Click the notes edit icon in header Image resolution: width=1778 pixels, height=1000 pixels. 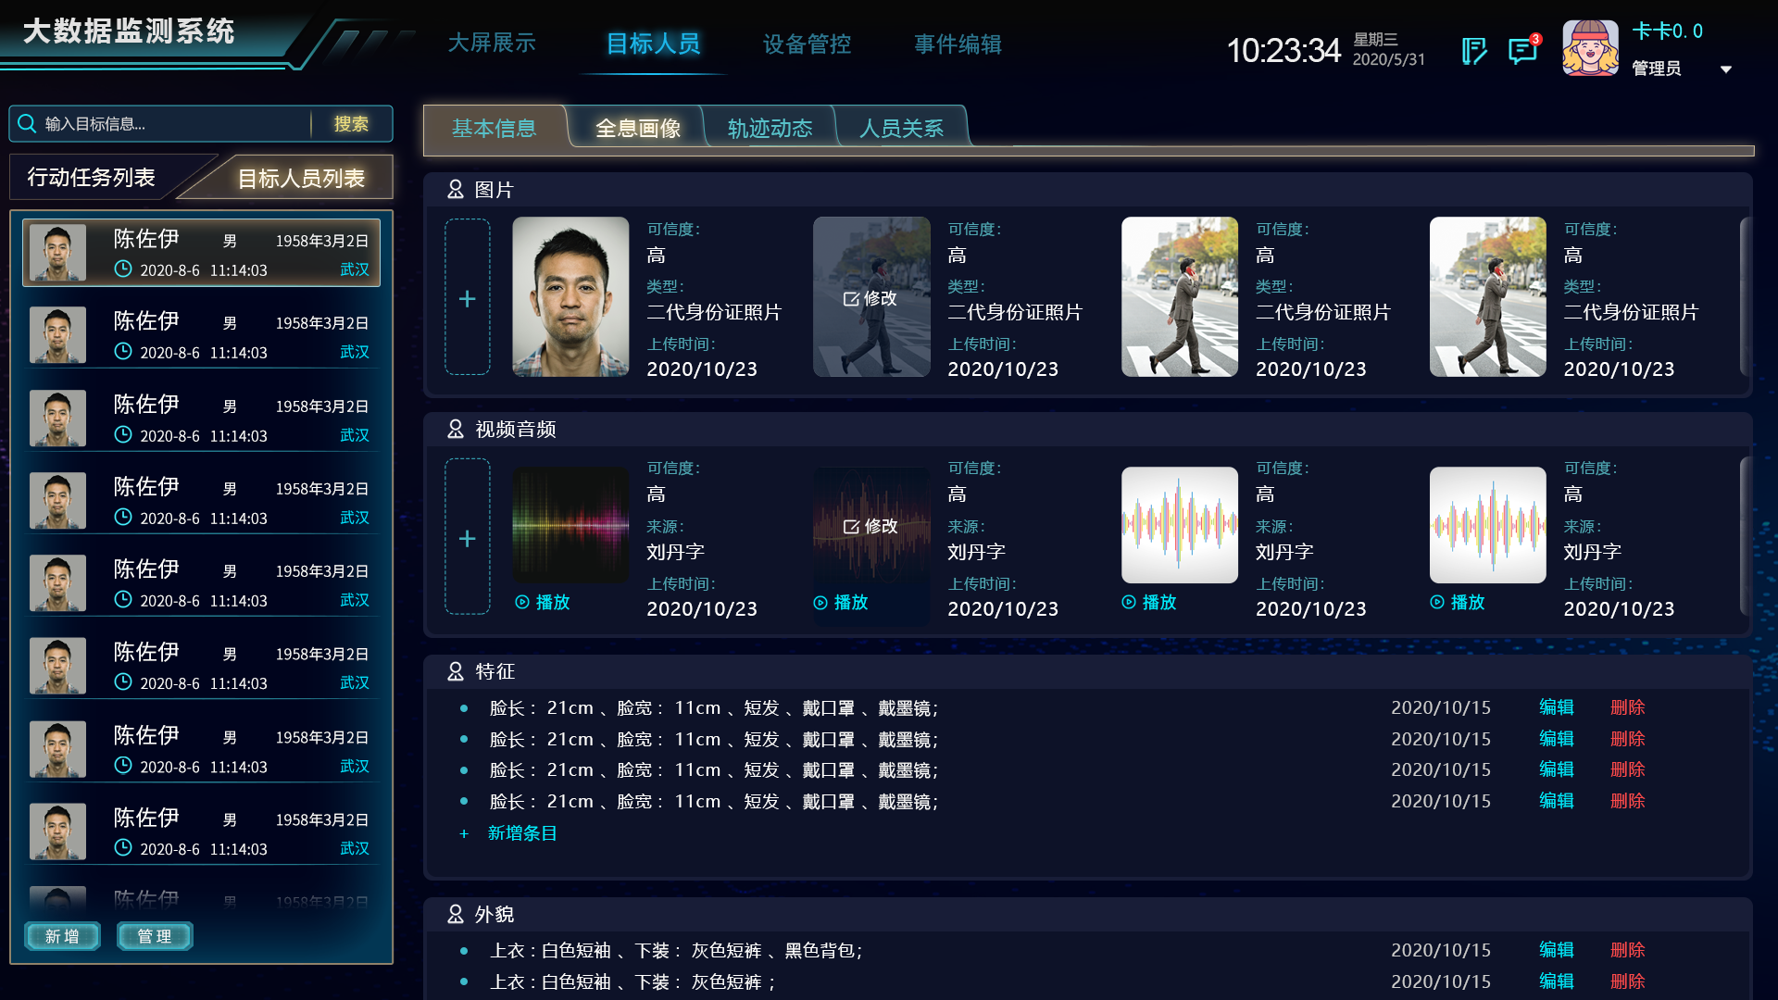[x=1474, y=50]
